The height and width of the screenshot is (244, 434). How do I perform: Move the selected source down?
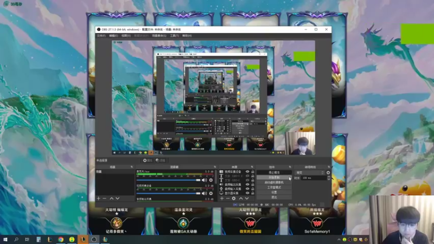coord(247,198)
